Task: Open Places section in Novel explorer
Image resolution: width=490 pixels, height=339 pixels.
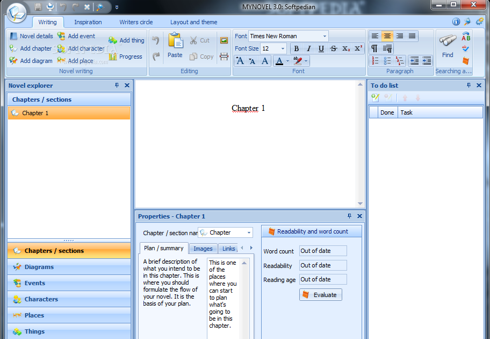Action: 69,315
